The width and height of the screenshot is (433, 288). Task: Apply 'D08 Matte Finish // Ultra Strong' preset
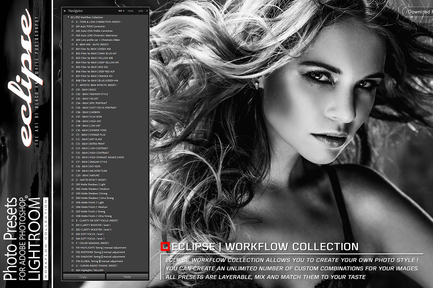click(94, 216)
